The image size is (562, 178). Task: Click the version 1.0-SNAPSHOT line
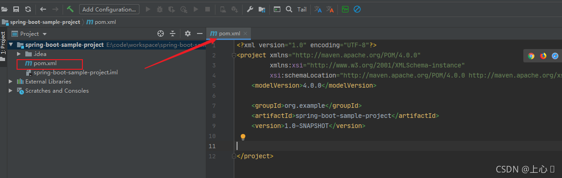308,126
